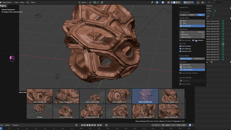Click Keep View option icon row

tap(192, 65)
